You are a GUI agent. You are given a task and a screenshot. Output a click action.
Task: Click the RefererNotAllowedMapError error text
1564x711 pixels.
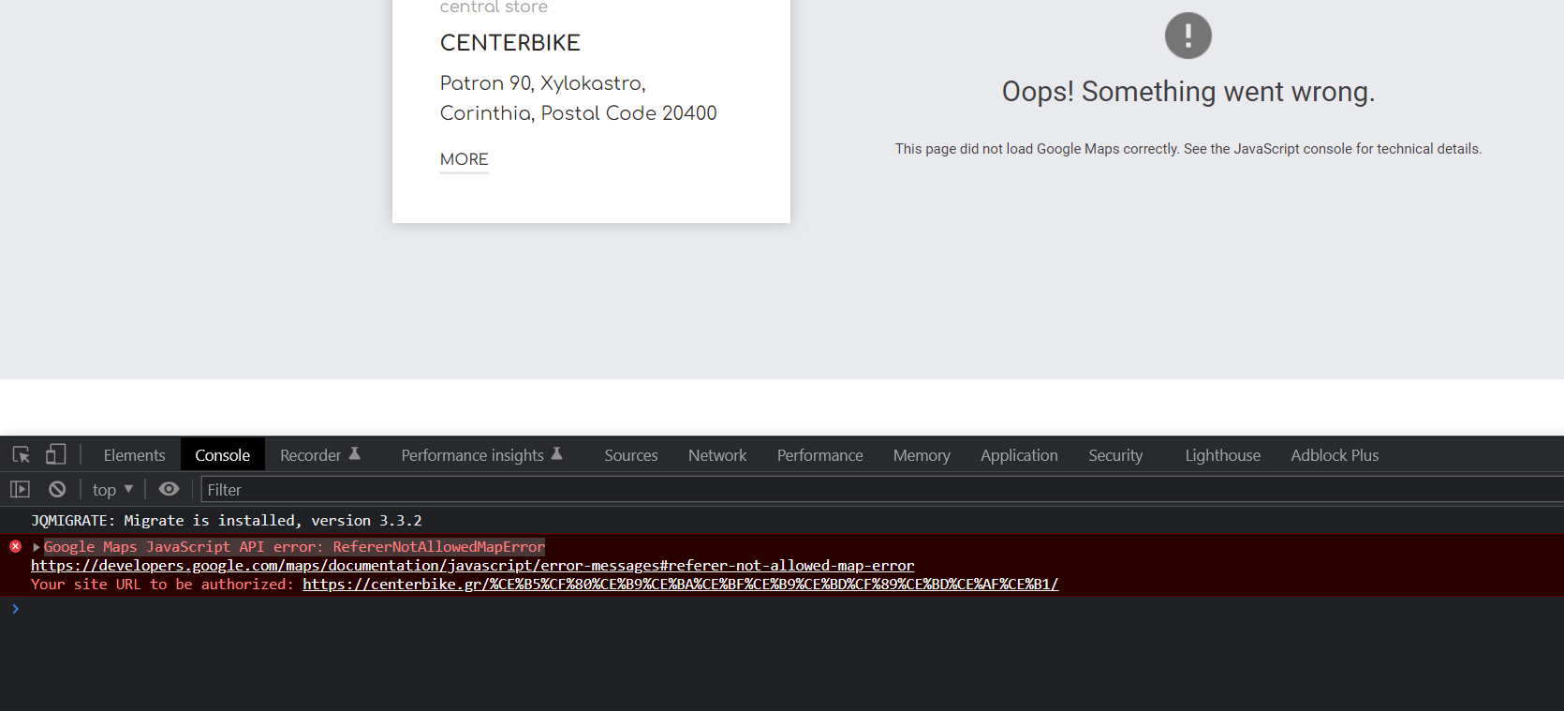(438, 547)
